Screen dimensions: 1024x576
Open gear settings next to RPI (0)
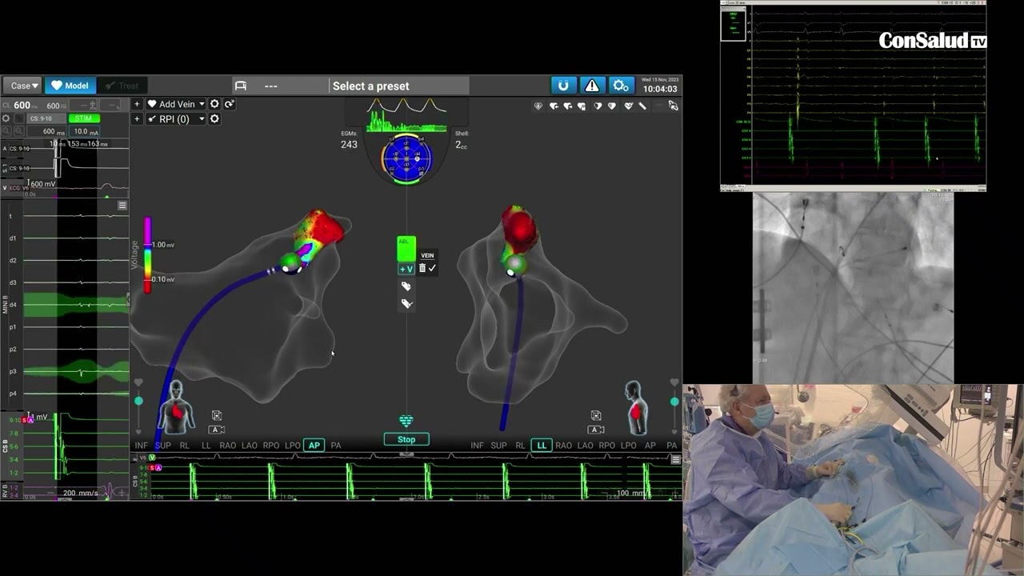(x=214, y=119)
